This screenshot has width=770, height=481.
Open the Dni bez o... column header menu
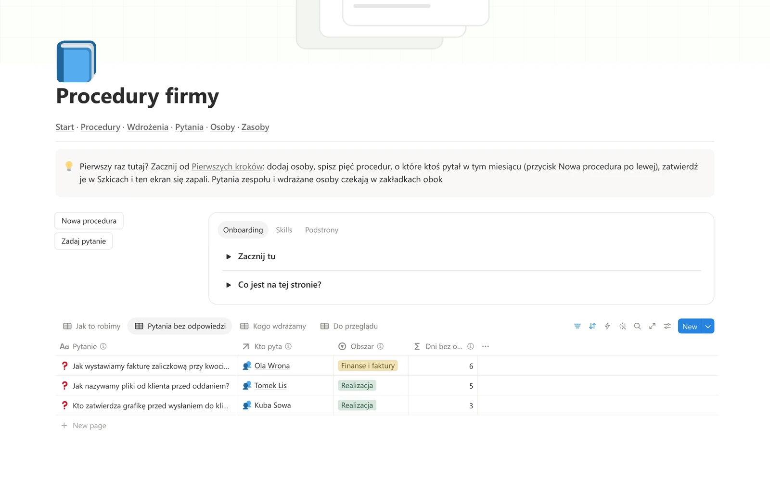[443, 346]
